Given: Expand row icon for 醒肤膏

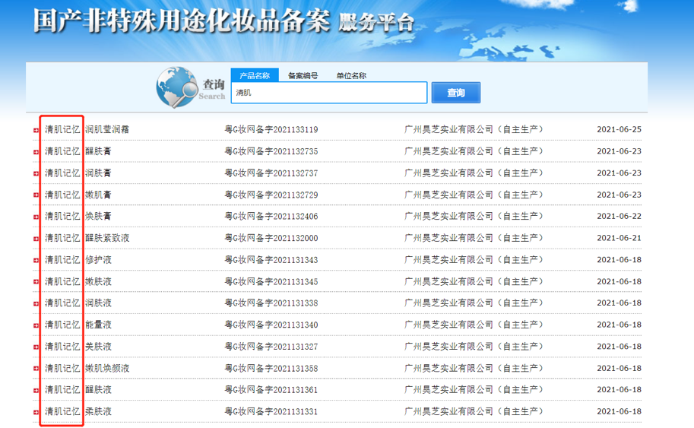Looking at the screenshot, I should [x=36, y=152].
